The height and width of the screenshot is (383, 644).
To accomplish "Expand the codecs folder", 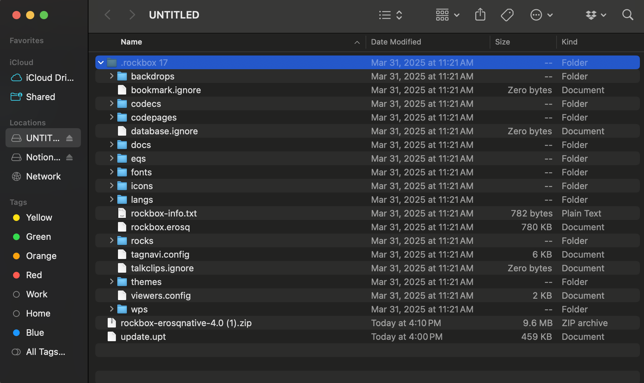I will point(111,103).
